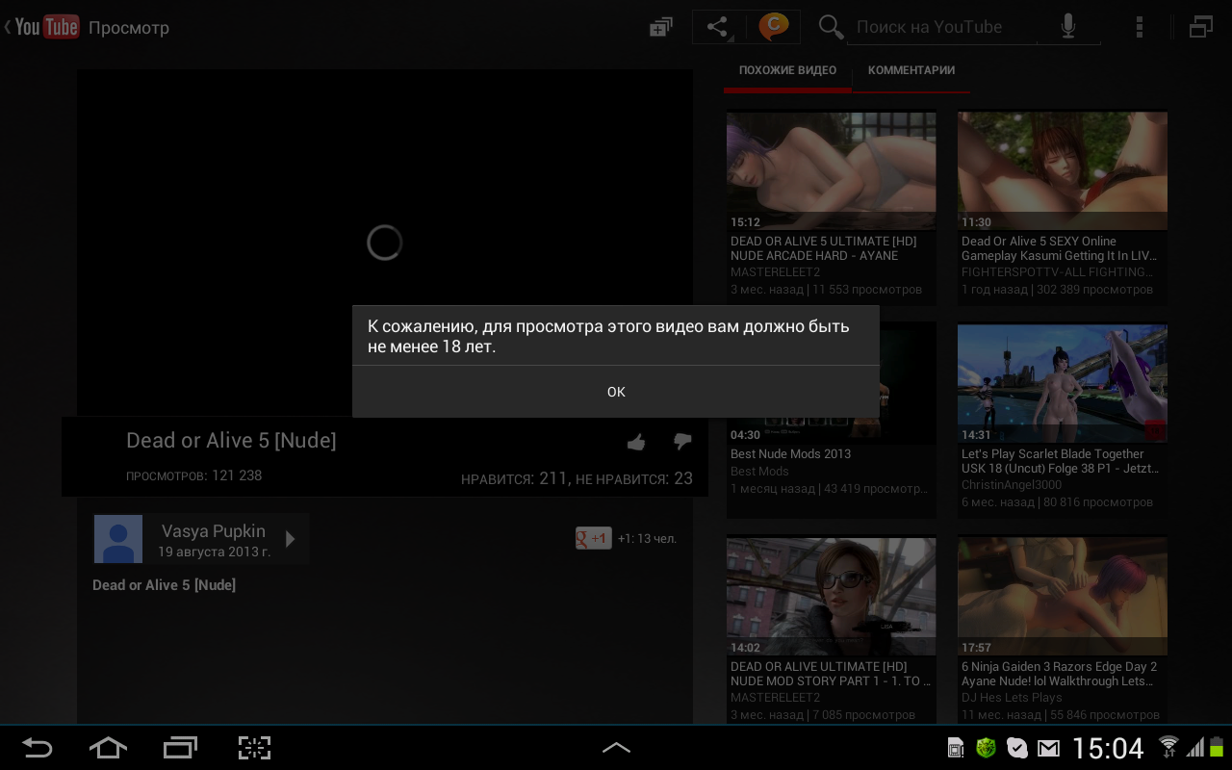This screenshot has height=770, width=1232.
Task: Tap the screenshot capture navigation icon
Action: pyautogui.click(x=254, y=748)
